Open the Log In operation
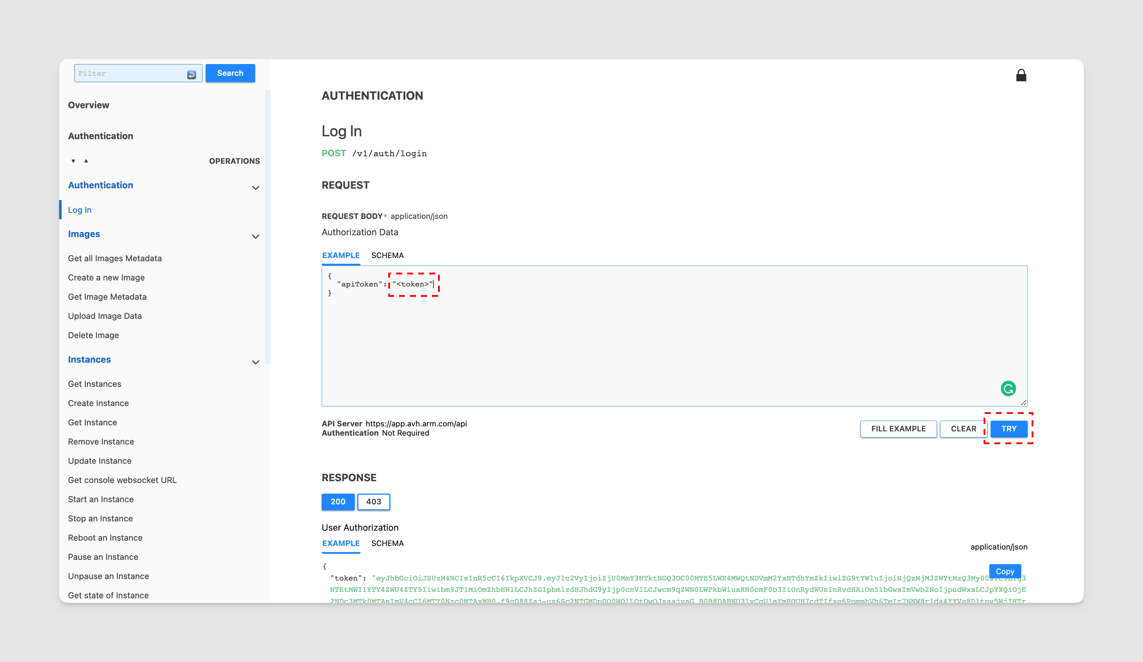The height and width of the screenshot is (662, 1143). click(80, 210)
